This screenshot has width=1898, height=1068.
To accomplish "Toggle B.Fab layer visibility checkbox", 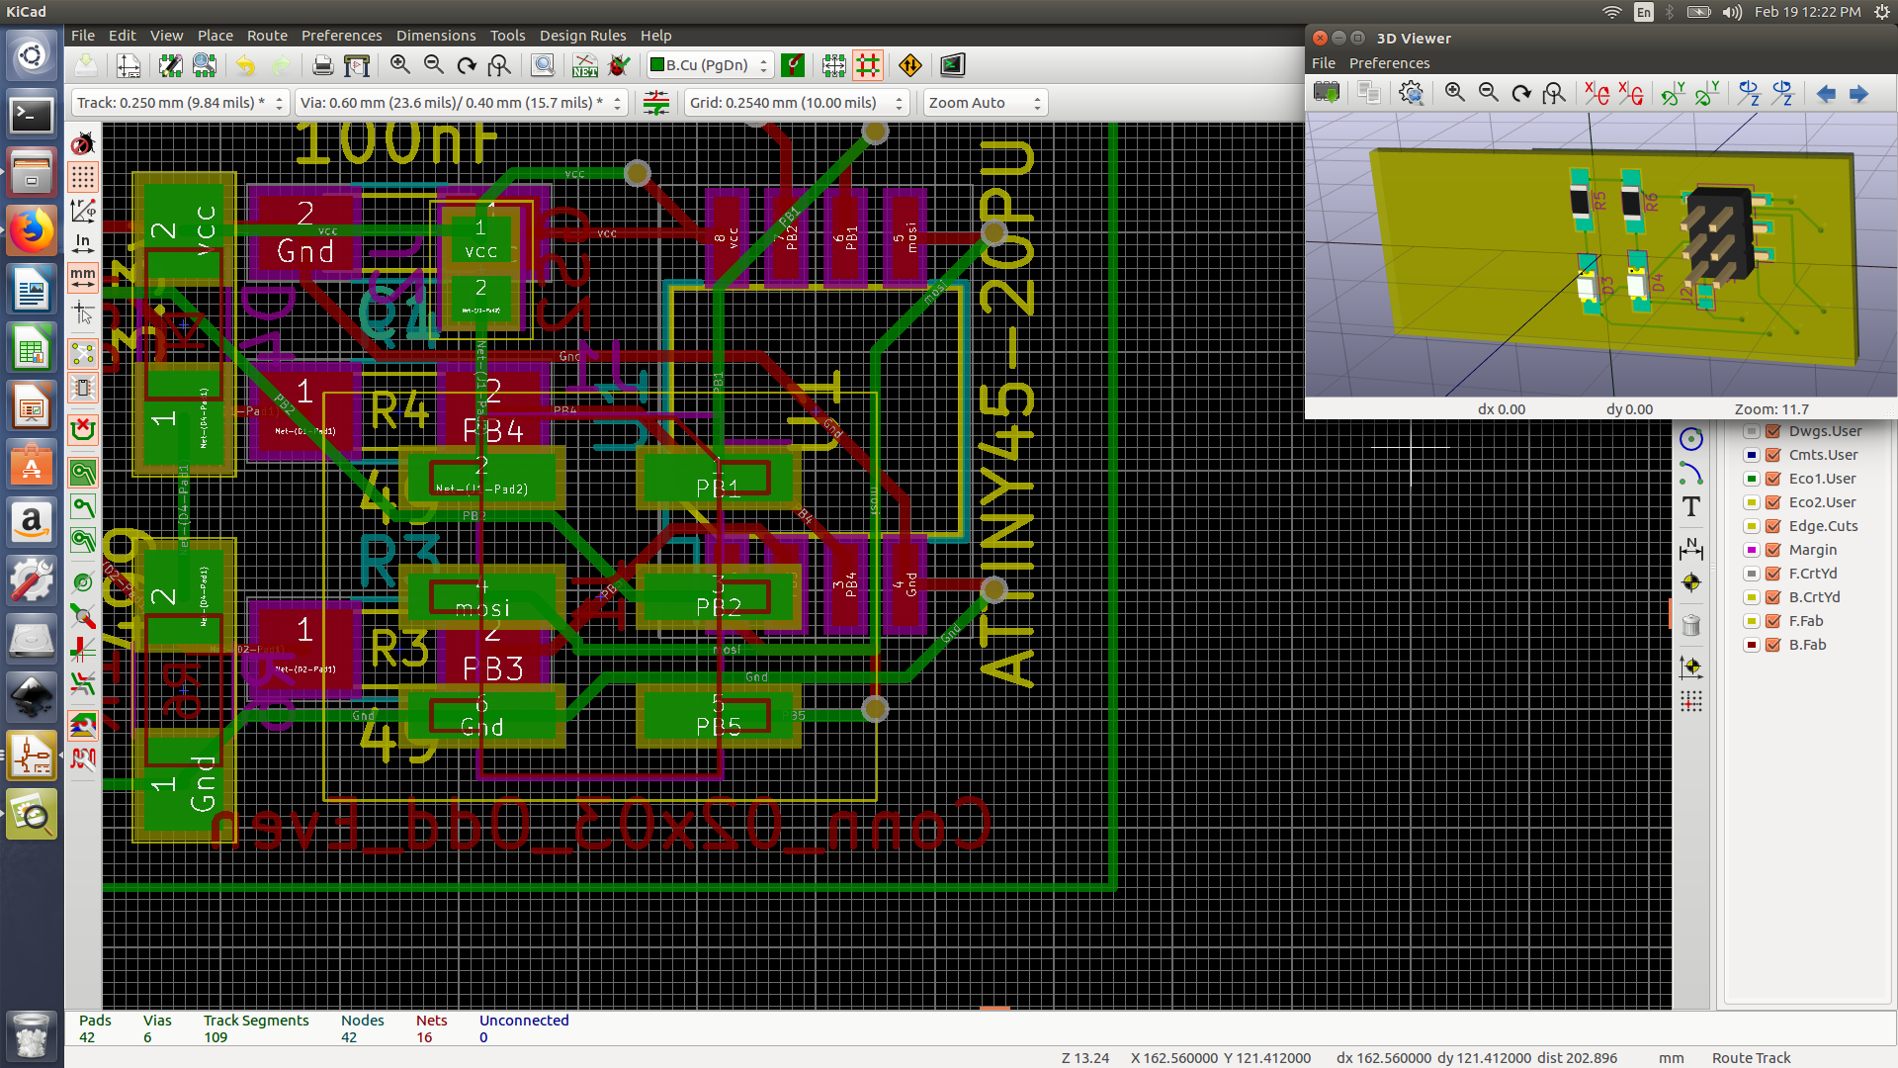I will 1773,645.
